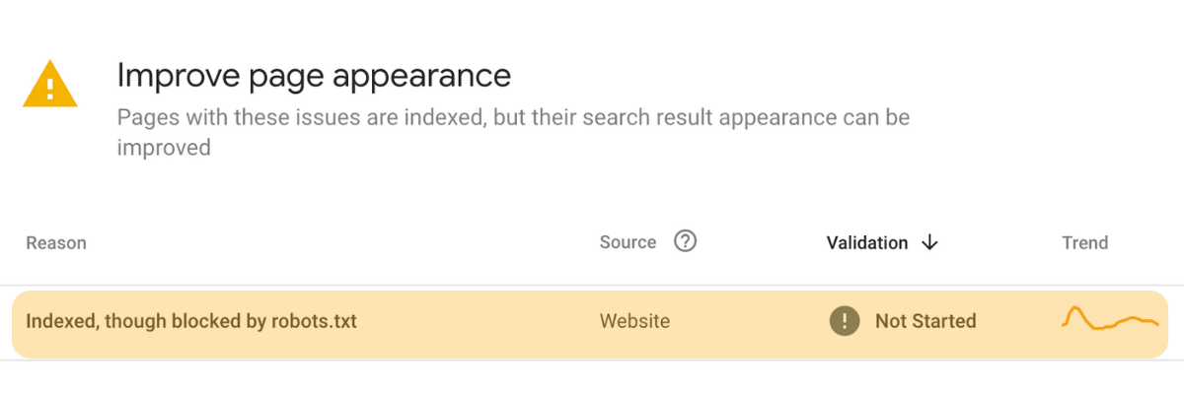Click the Website source cell
Screen dimensions: 1184x394
[x=634, y=321]
